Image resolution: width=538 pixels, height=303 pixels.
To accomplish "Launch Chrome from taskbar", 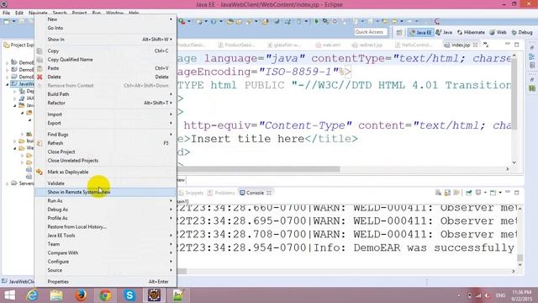I will [x=105, y=295].
